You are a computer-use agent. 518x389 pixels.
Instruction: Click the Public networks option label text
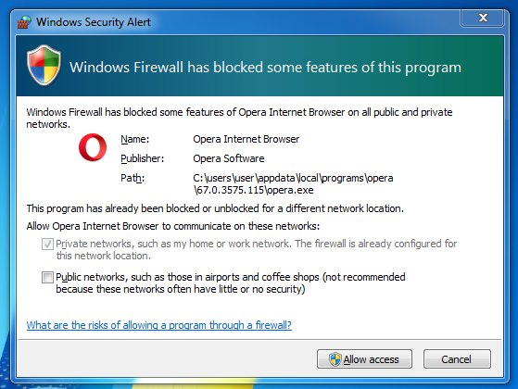[x=230, y=283]
